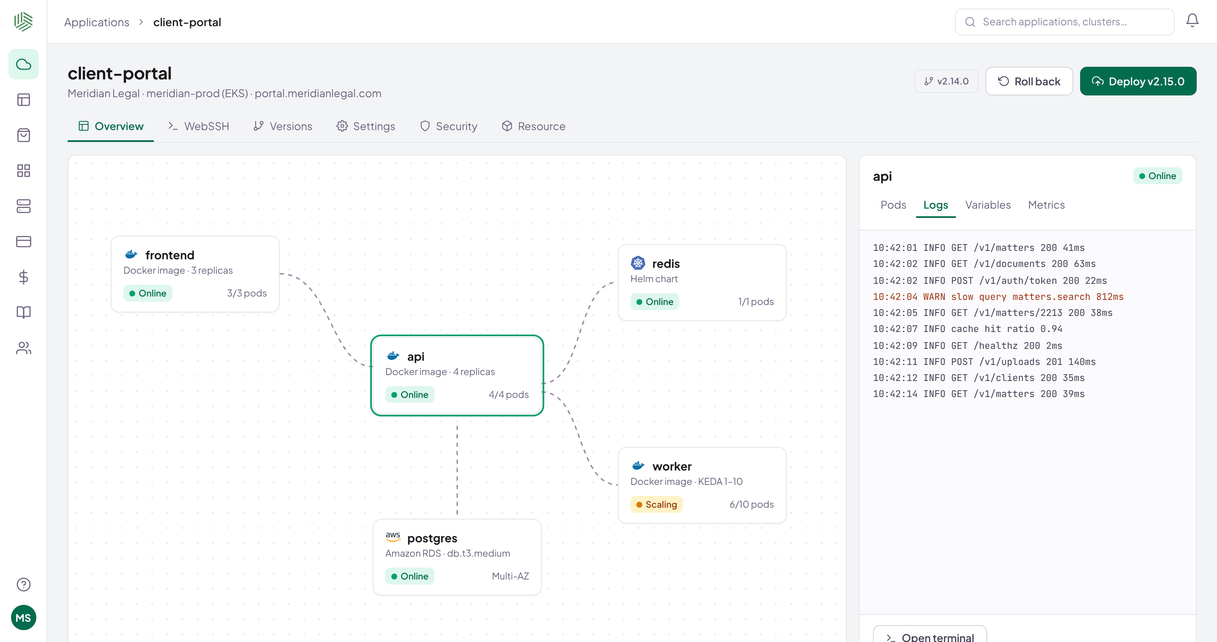The image size is (1217, 642).
Task: Click the notification bell icon
Action: coord(1192,21)
